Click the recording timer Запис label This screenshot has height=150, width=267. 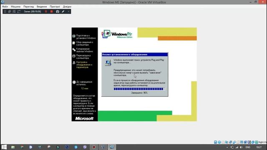point(33,11)
